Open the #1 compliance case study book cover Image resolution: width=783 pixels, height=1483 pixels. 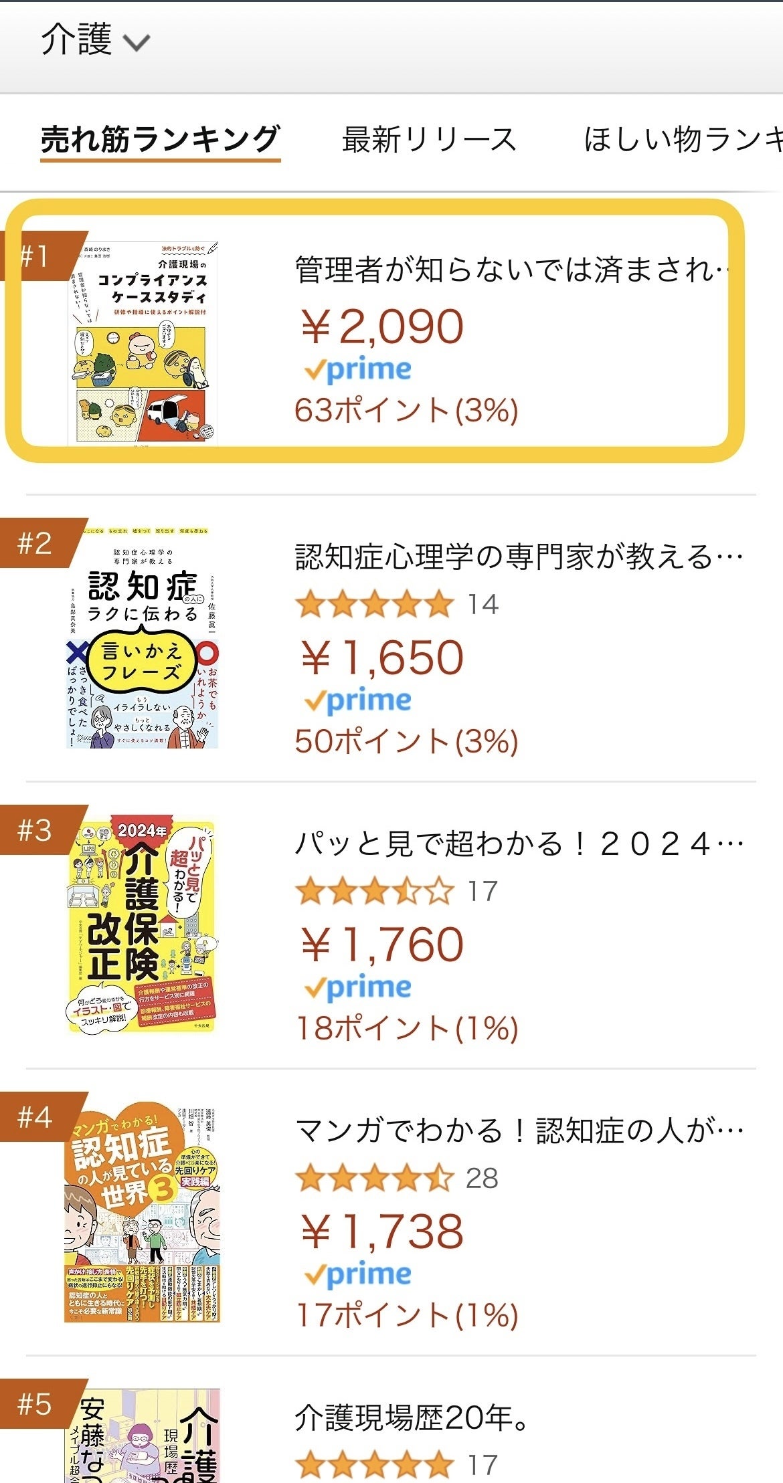pyautogui.click(x=143, y=342)
